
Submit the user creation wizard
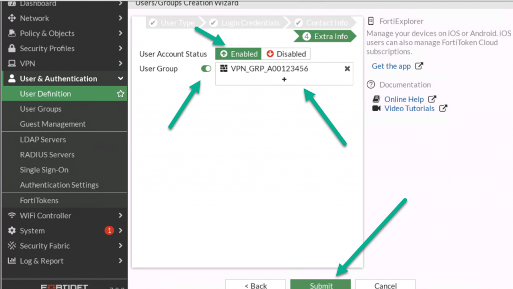click(320, 284)
